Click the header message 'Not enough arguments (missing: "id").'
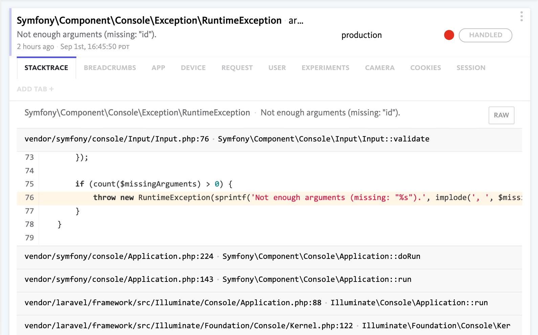Viewport: 538px width, 335px height. point(87,35)
